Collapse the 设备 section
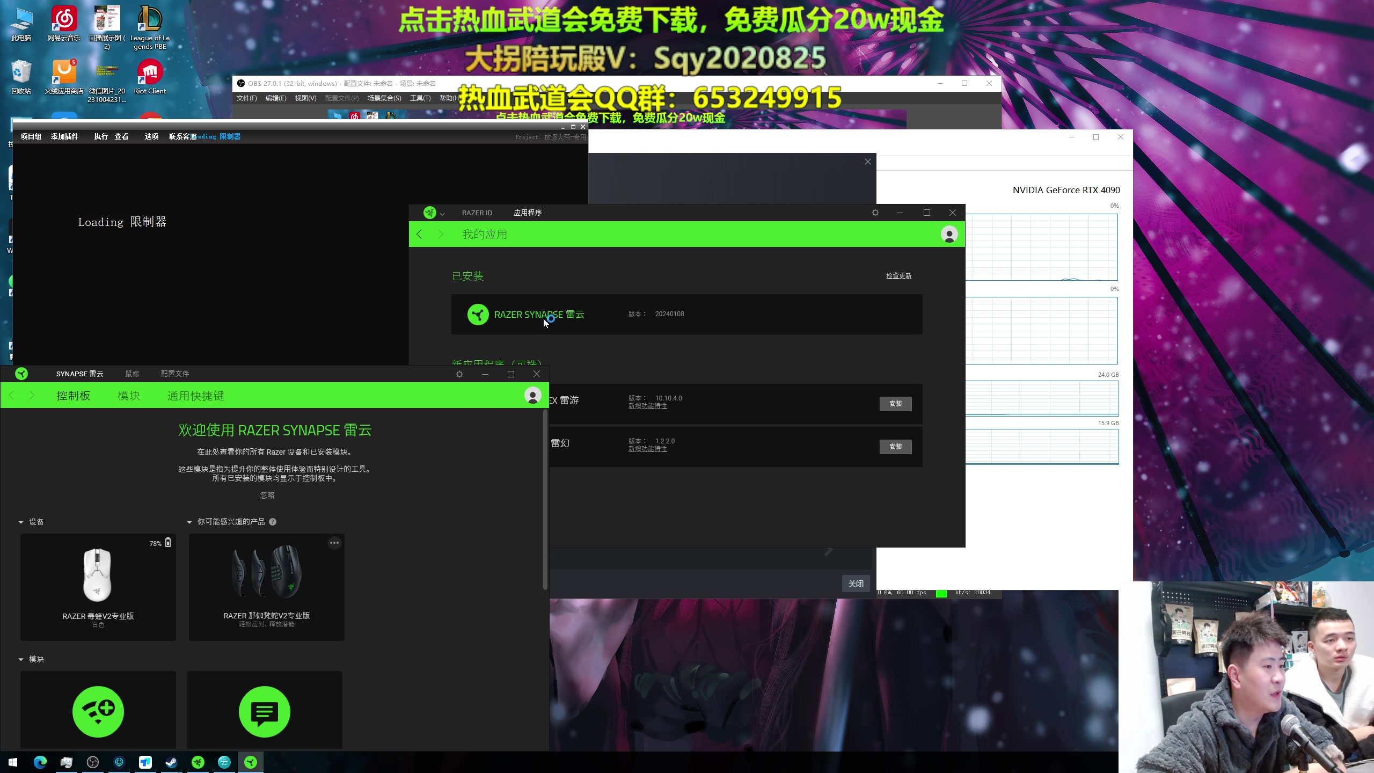The image size is (1374, 773). [x=21, y=522]
